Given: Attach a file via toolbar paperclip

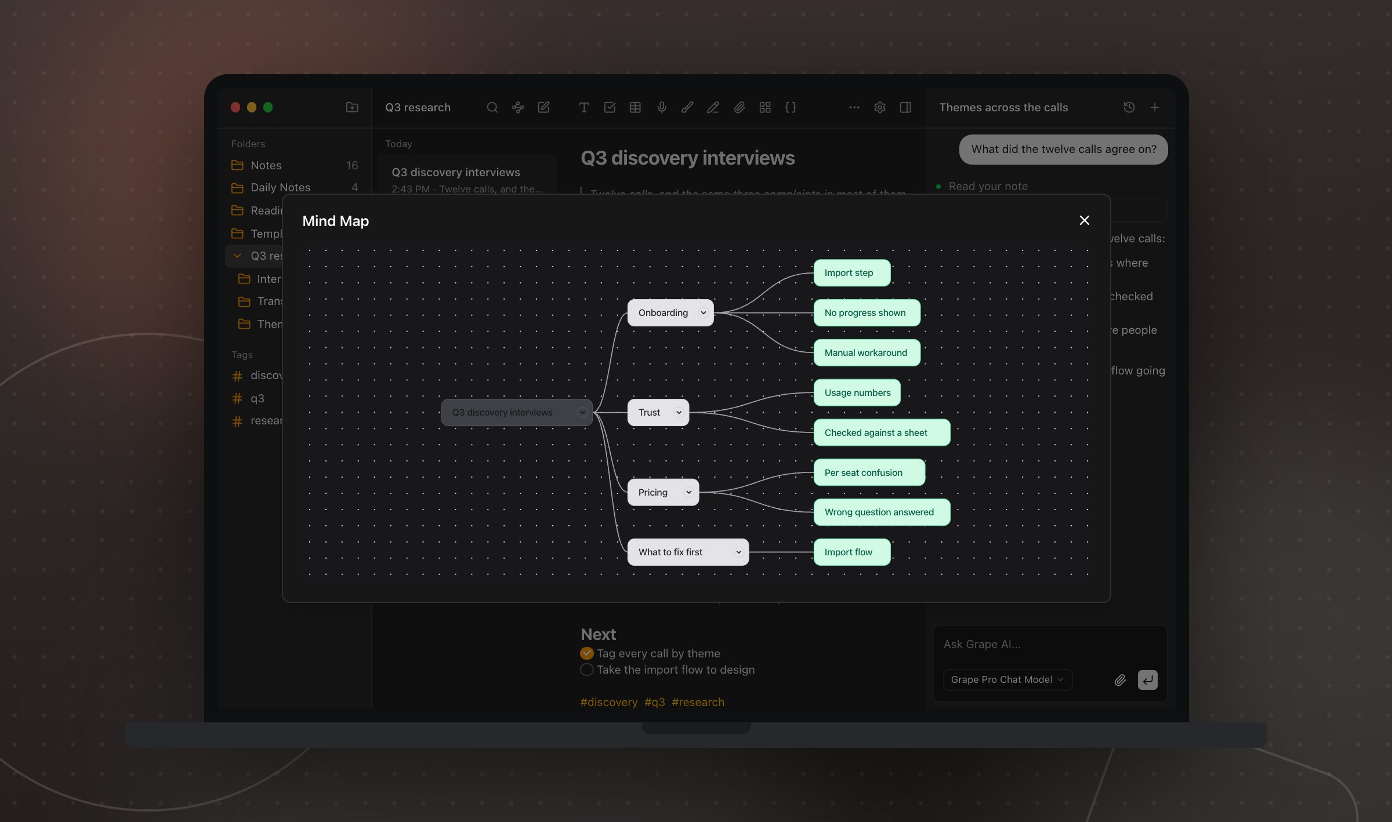Looking at the screenshot, I should [x=739, y=107].
